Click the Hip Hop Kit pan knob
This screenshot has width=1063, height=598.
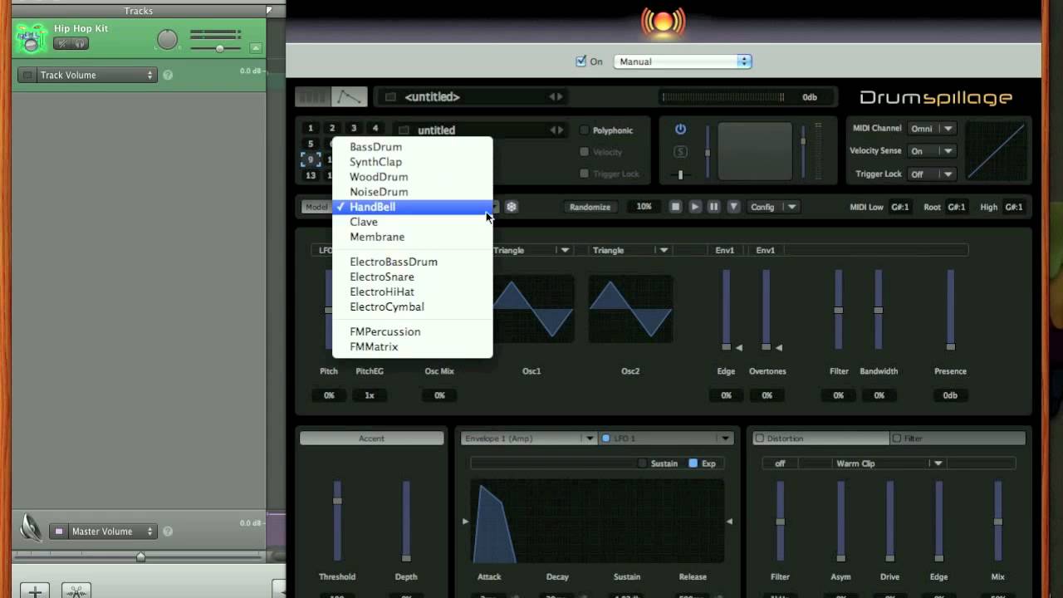point(168,39)
